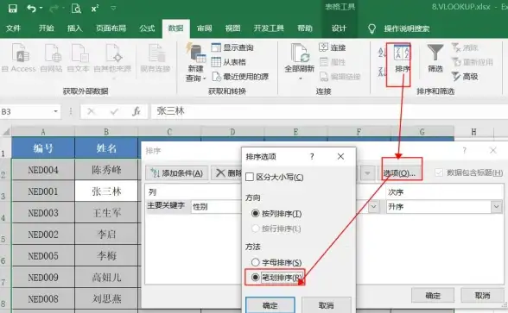Click the insert function fx icon

coord(137,111)
